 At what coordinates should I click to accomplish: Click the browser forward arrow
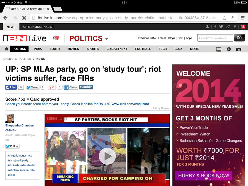[15, 18]
